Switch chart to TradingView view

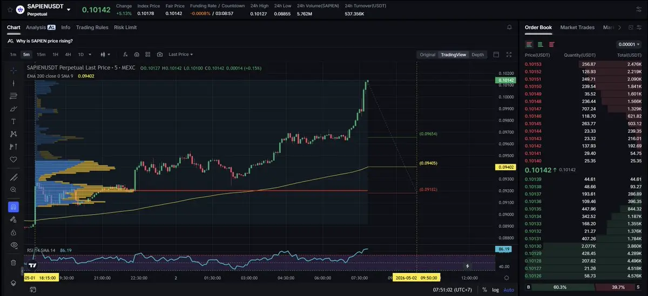click(x=454, y=54)
